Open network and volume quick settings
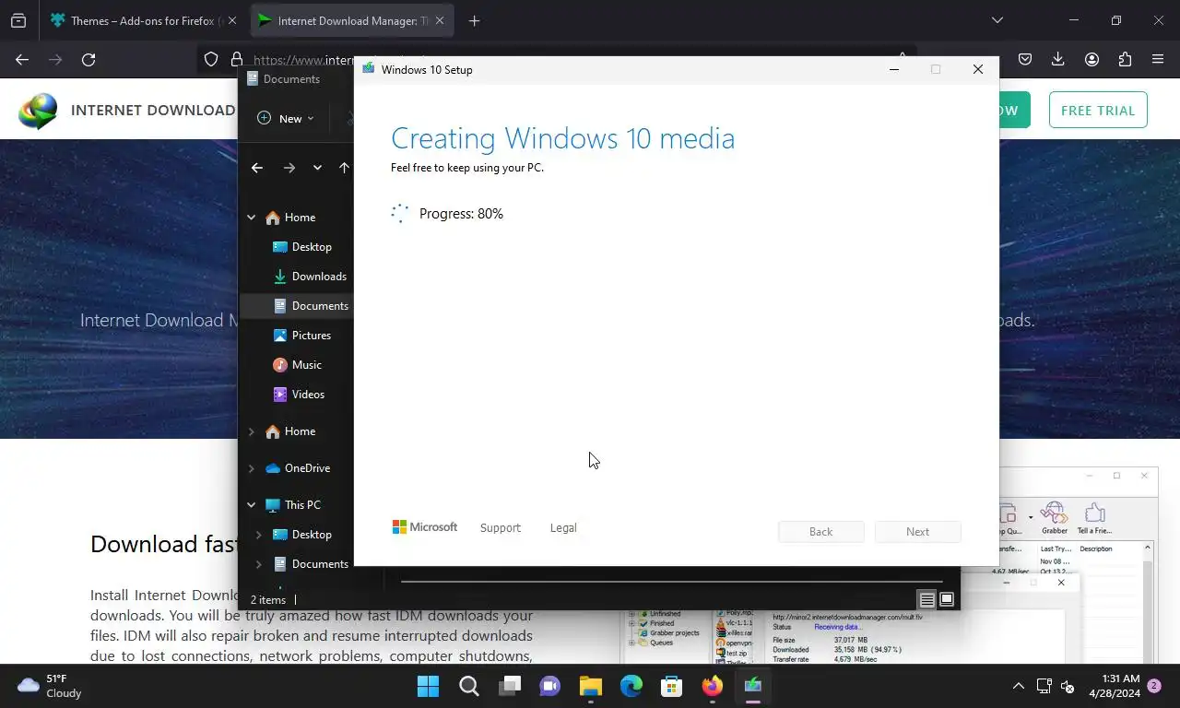The height and width of the screenshot is (708, 1180). pos(1056,686)
